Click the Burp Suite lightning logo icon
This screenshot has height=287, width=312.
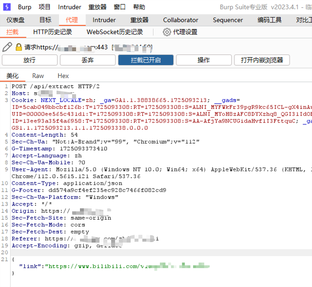click(7, 7)
